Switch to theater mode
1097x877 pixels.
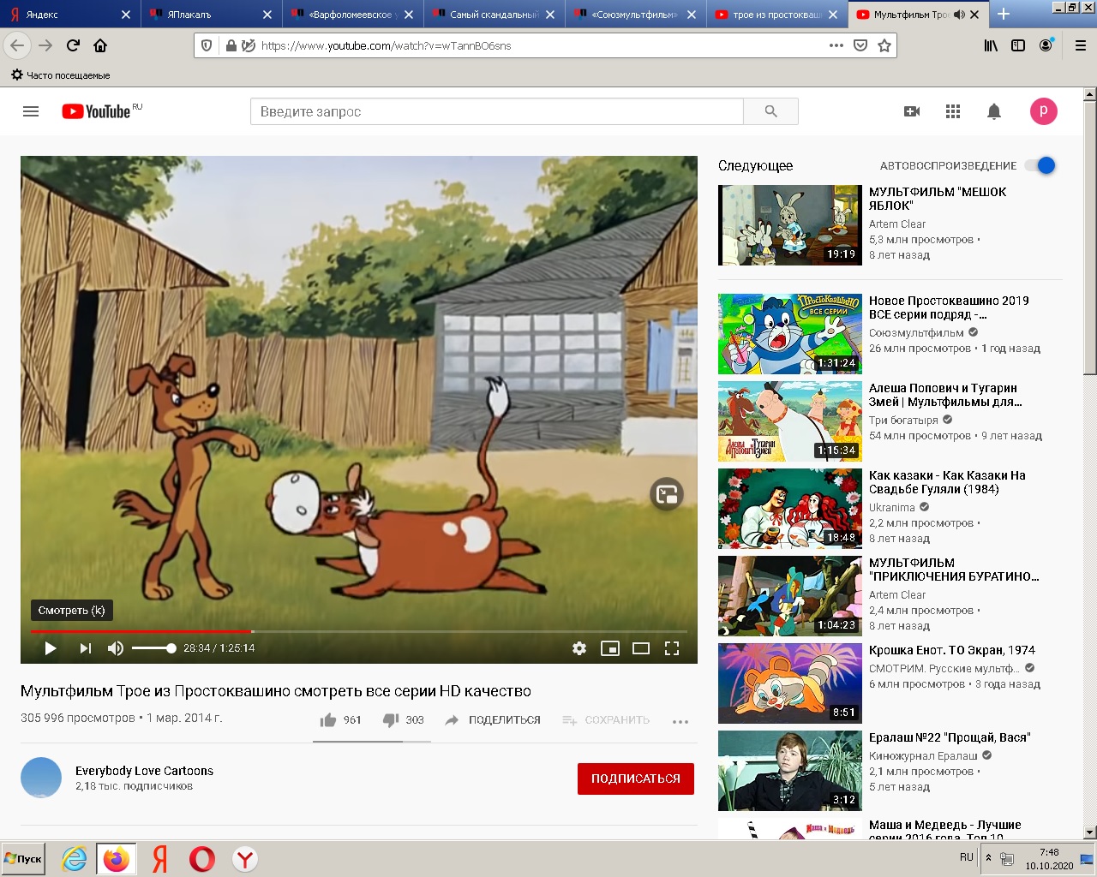[x=641, y=648]
